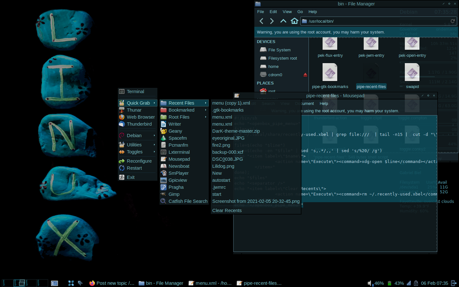The height and width of the screenshot is (287, 459).
Task: Open recent file DarK-theme-master.zip
Action: point(256,131)
